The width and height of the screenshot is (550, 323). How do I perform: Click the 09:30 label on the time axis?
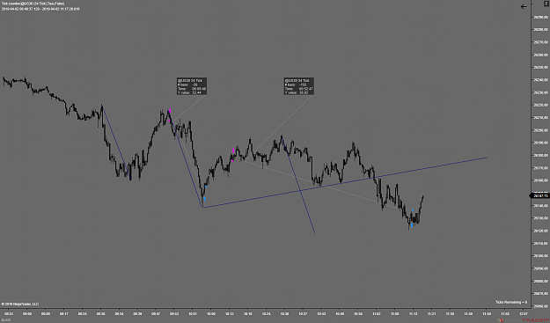tap(100, 313)
